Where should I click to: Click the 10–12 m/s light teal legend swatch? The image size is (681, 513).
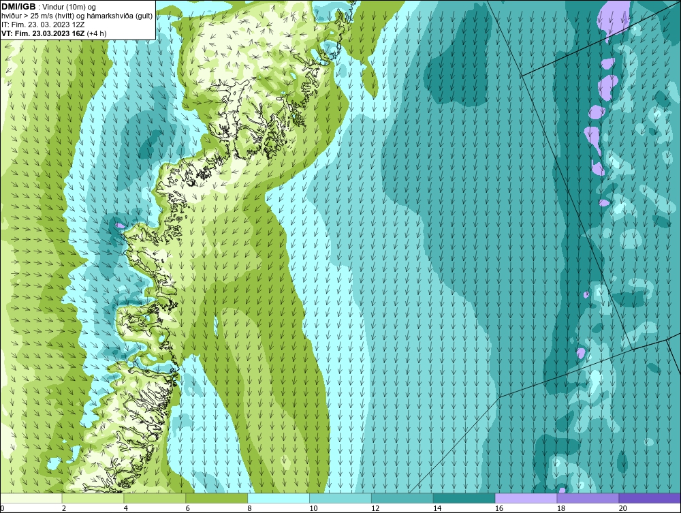point(340,498)
